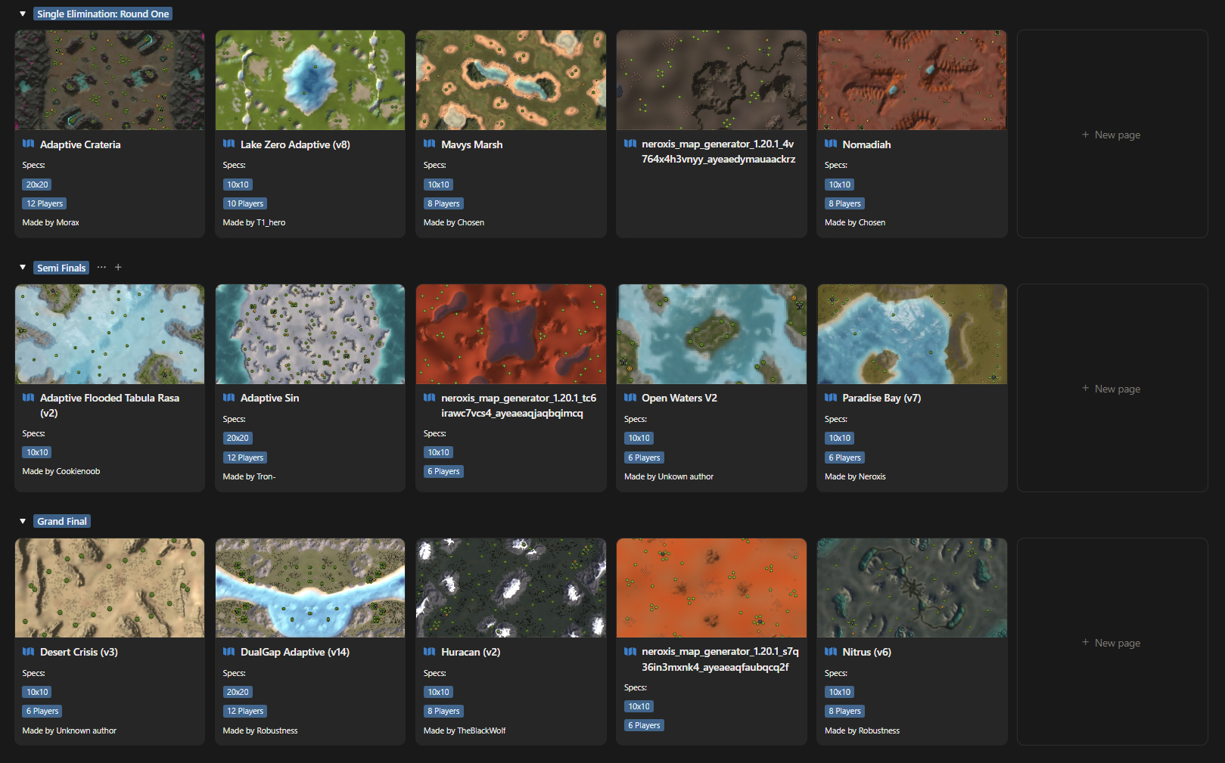1225x763 pixels.
Task: Open the Lake Zero Adaptive map thumbnail
Action: click(310, 80)
